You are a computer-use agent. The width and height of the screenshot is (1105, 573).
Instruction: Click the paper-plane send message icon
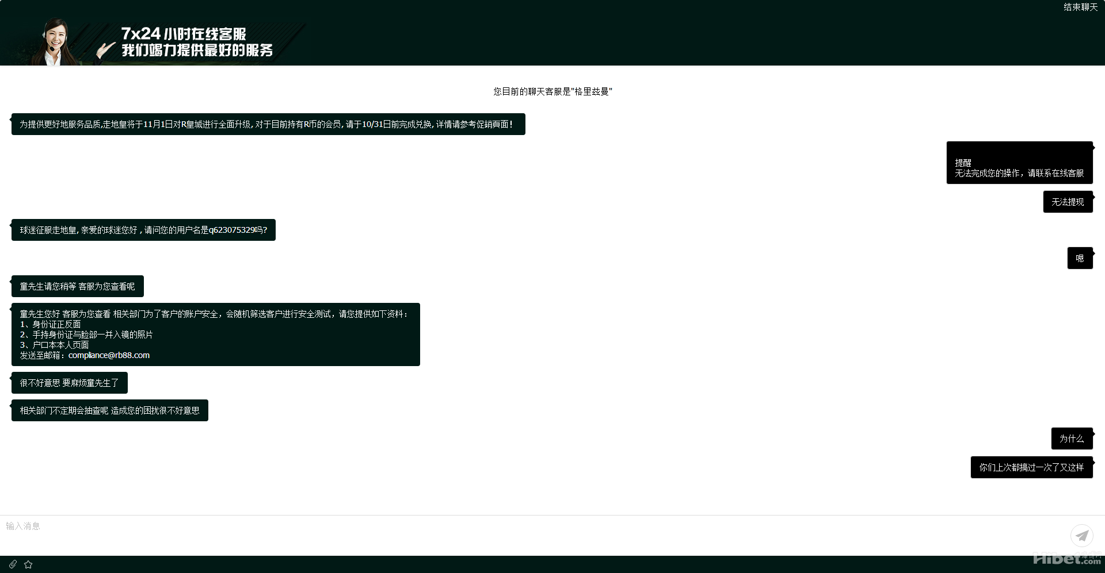tap(1081, 536)
